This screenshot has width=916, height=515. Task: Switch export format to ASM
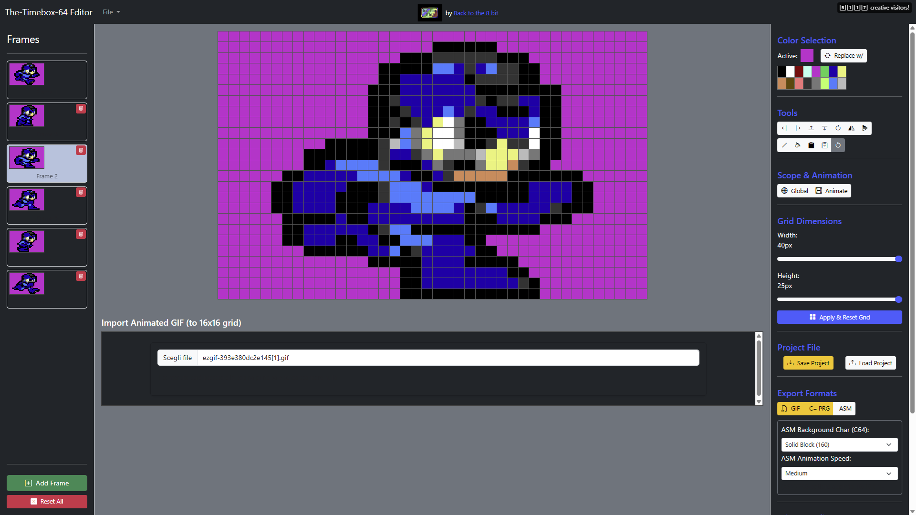pos(844,408)
